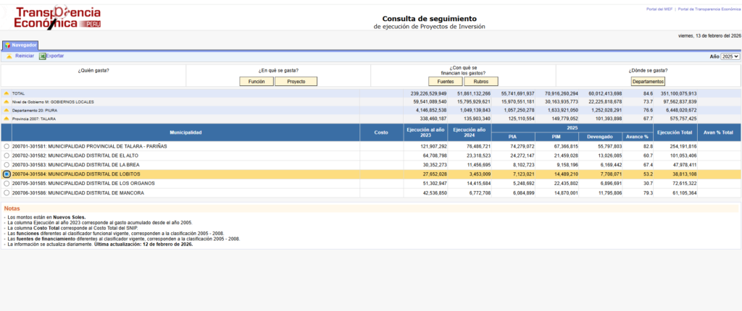Open the Portal del MEF link
742x311 pixels.
tap(659, 9)
